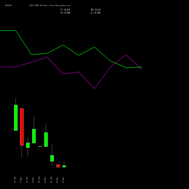Click the open price reading O: 0.30
Image resolution: width=189 pixels, height=189 pixels.
click(65, 13)
